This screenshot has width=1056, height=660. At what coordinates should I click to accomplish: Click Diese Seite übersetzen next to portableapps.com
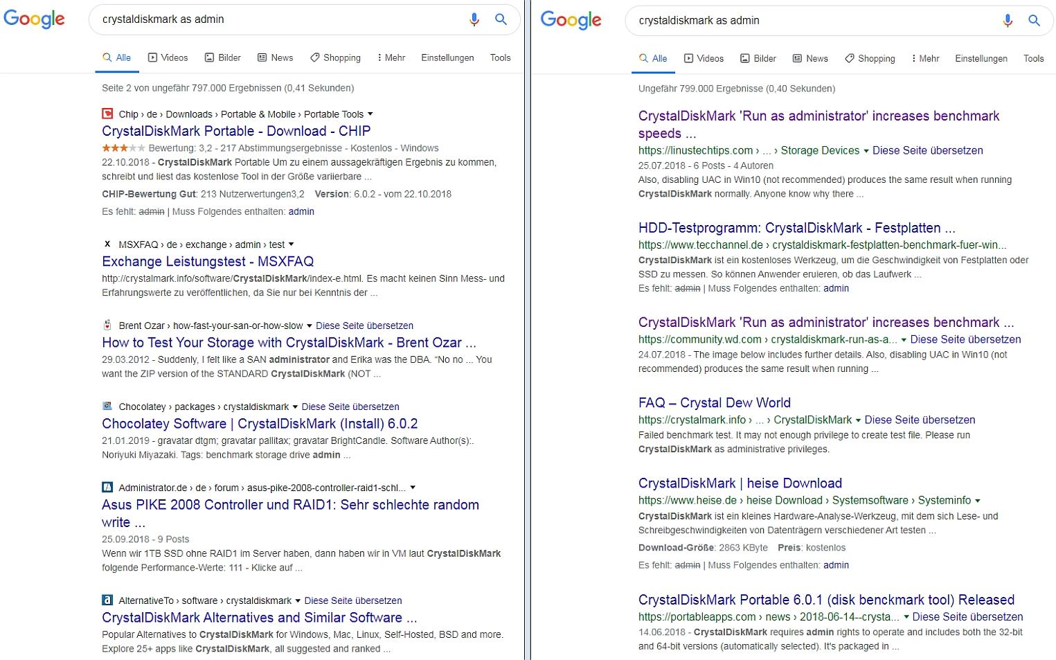967,616
